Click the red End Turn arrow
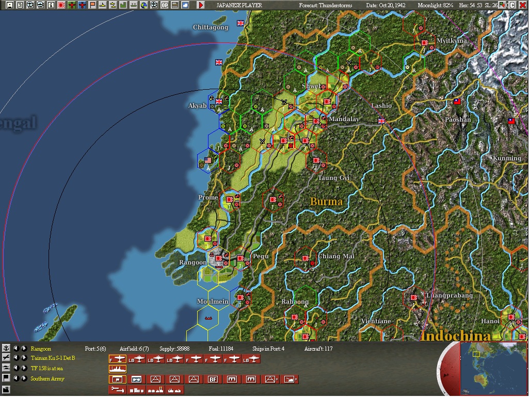This screenshot has height=397, width=530. coord(201,5)
